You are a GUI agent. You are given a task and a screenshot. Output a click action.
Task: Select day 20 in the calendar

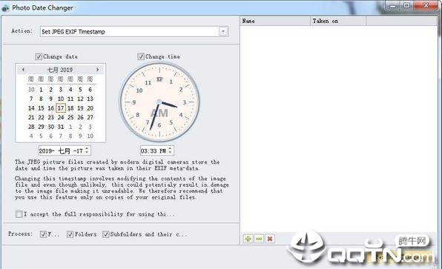90,108
